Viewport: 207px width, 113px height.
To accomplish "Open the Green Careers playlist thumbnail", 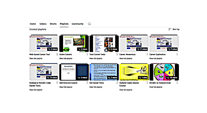I will pos(74,43).
